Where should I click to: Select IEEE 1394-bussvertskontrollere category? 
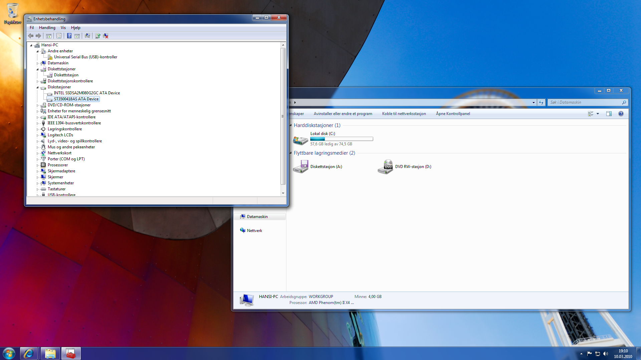pos(74,123)
